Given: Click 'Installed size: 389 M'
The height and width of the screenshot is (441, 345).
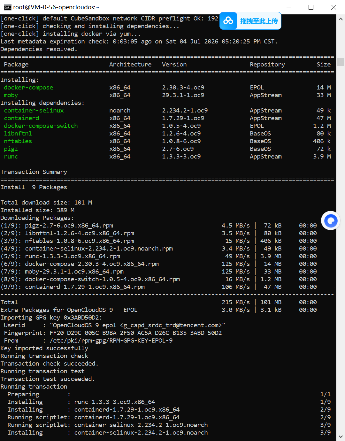Looking at the screenshot, I should [37, 210].
